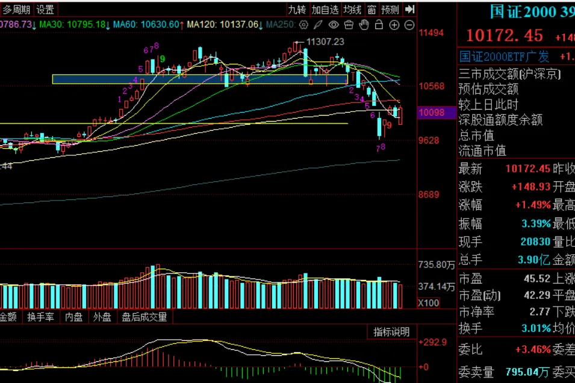Click the 11494 price axis label

(431, 33)
